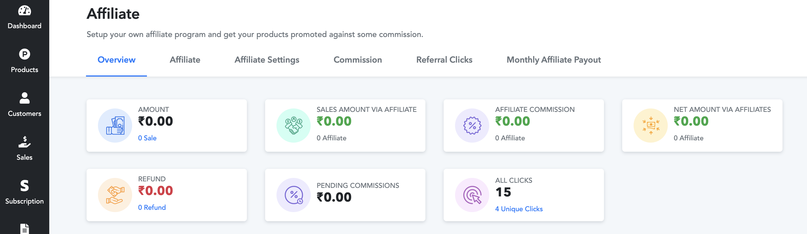Screen dimensions: 807x234
Task: Click ₹0.00 under Sales Amount via Affiliate
Action: 334,121
